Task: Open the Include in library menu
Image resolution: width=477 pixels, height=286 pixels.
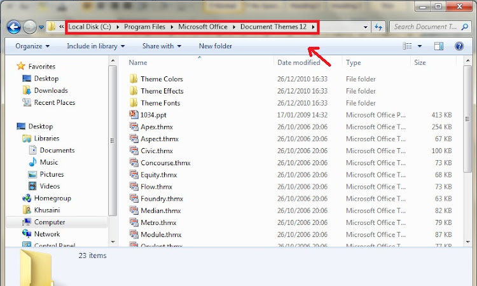Action: coord(96,46)
